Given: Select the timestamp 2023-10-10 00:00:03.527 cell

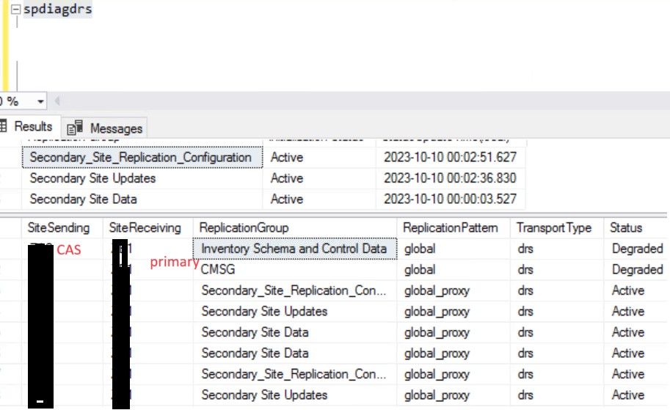Looking at the screenshot, I should click(x=451, y=199).
